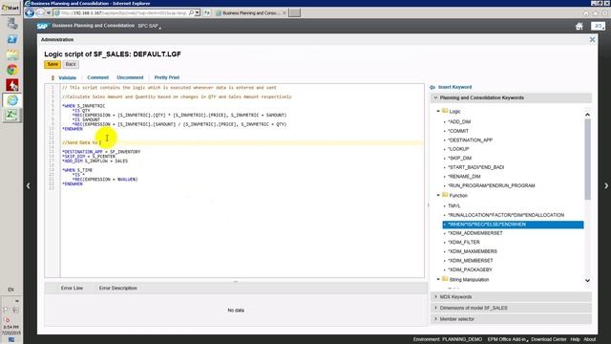The image size is (611, 344).
Task: Click the Logic folder icon
Action: point(445,111)
